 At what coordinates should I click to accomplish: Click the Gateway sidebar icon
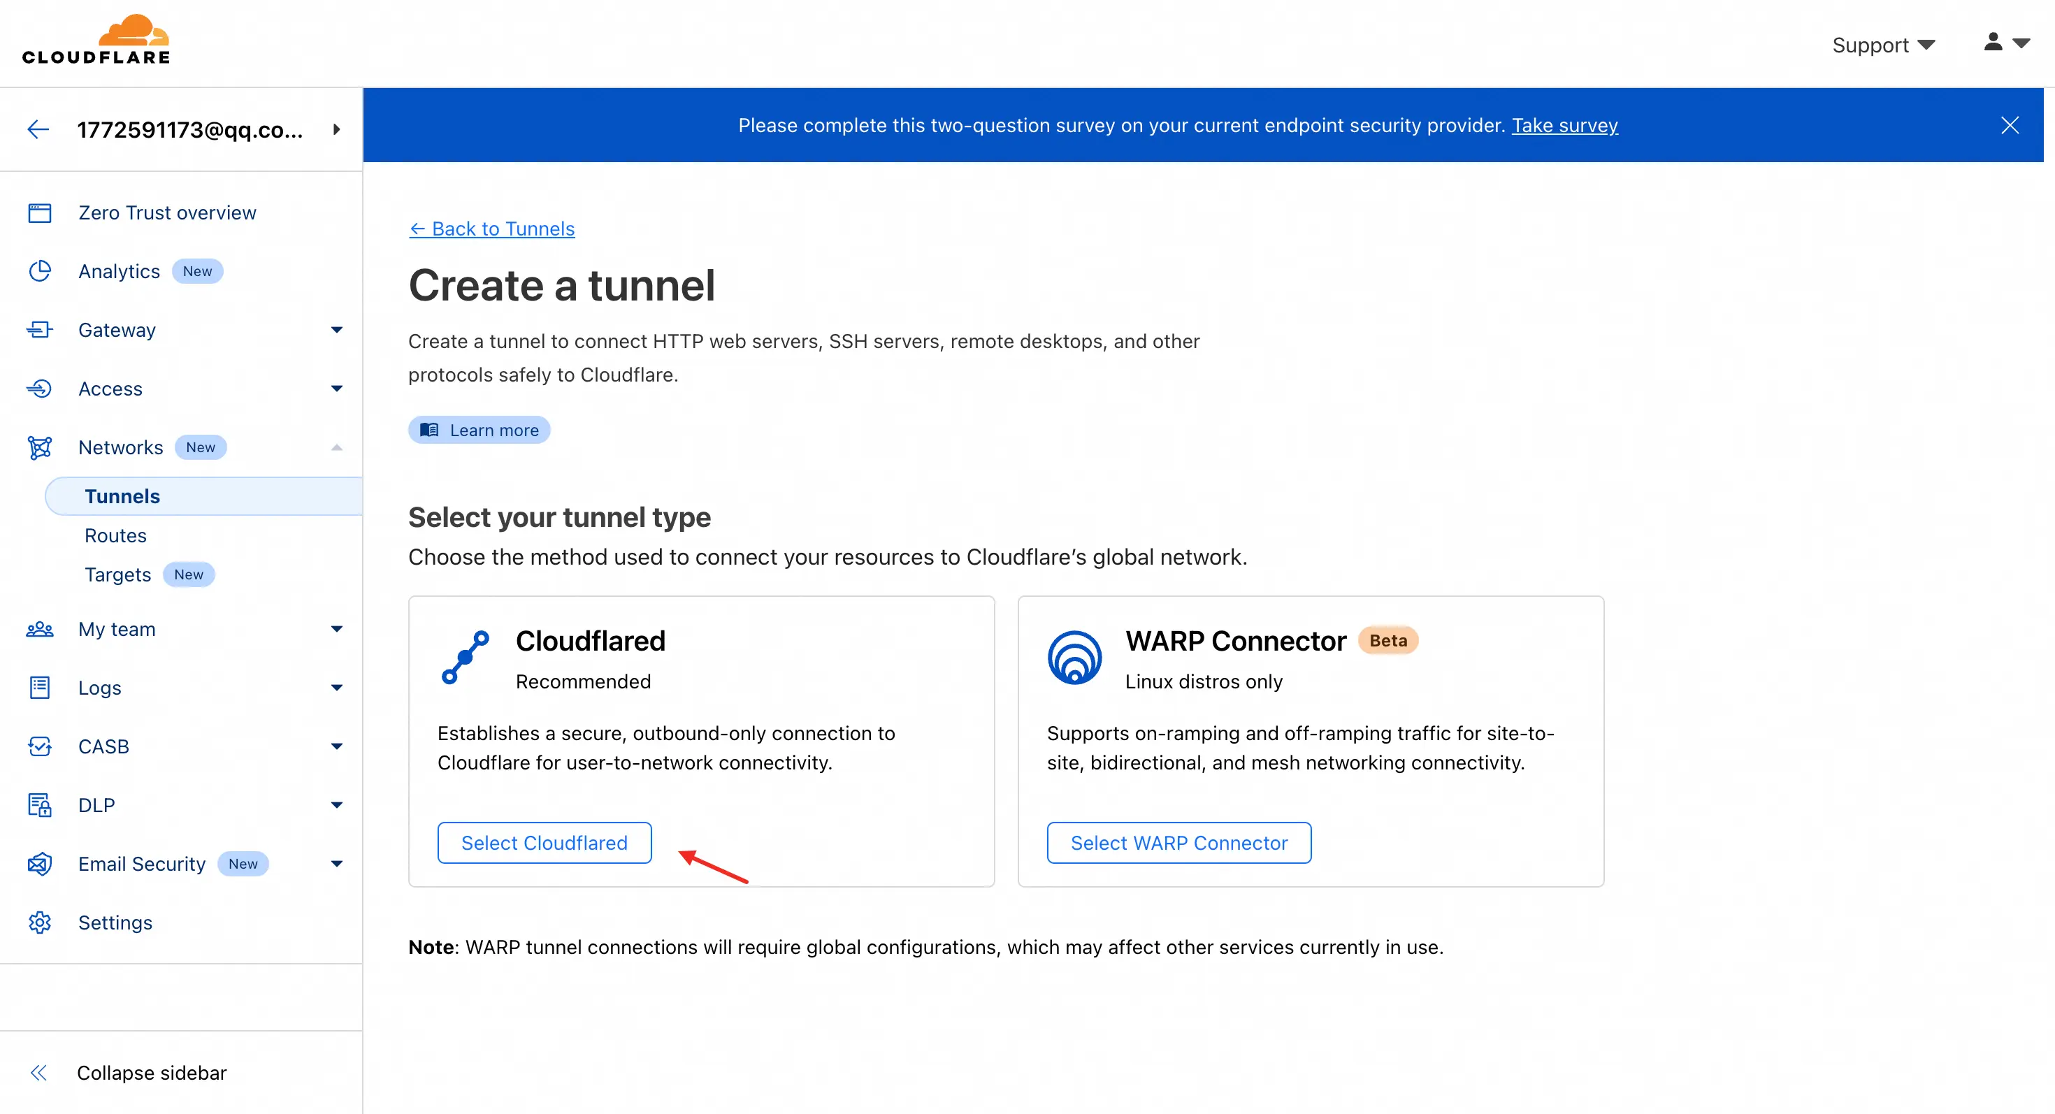pos(40,330)
